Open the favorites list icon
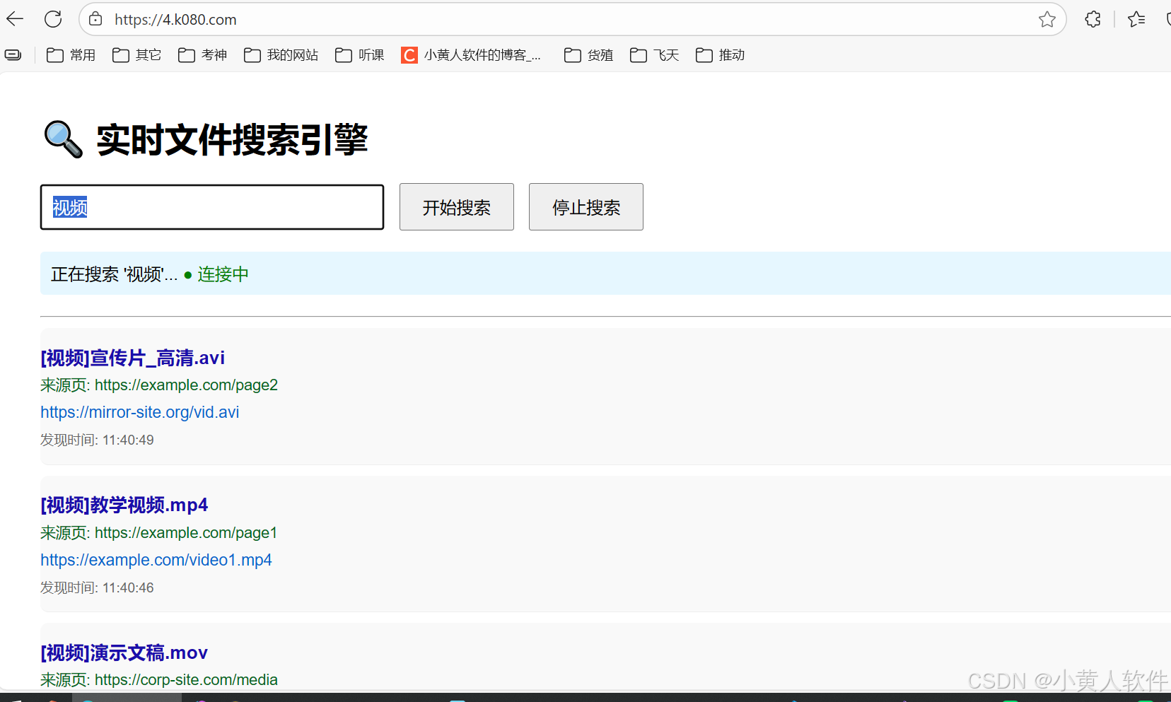1171x702 pixels. point(1136,19)
